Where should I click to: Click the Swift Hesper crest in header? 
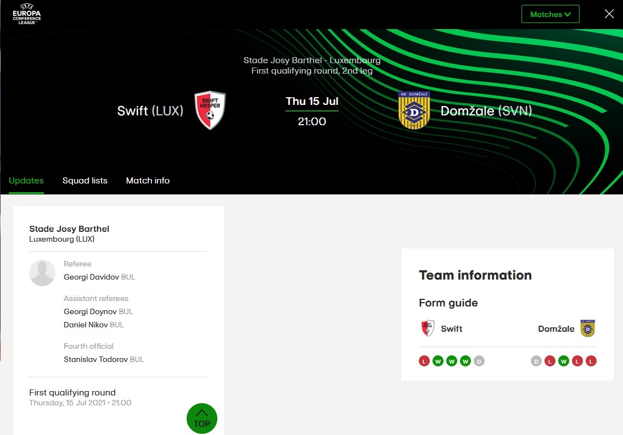click(x=210, y=110)
